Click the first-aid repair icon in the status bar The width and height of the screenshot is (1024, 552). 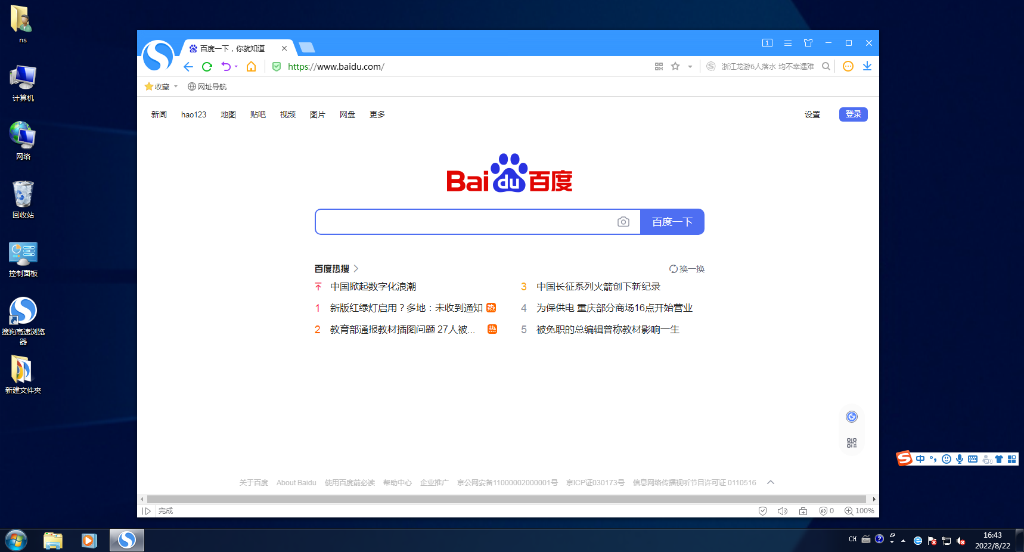[x=803, y=511]
